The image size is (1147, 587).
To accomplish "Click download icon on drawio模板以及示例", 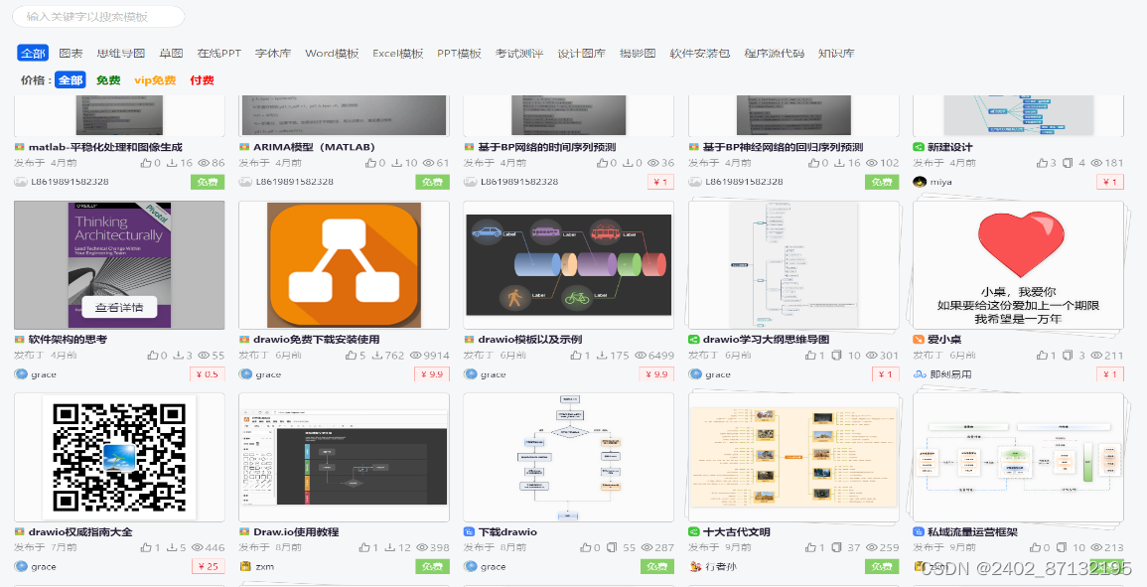I will pos(603,355).
